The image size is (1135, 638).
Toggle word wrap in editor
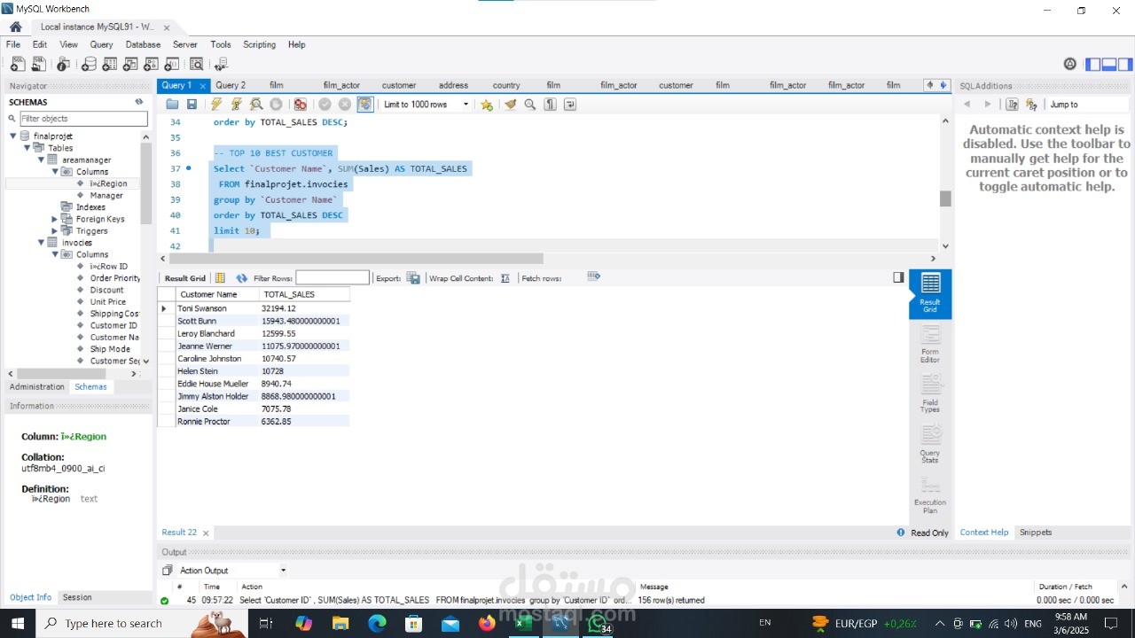tap(569, 105)
